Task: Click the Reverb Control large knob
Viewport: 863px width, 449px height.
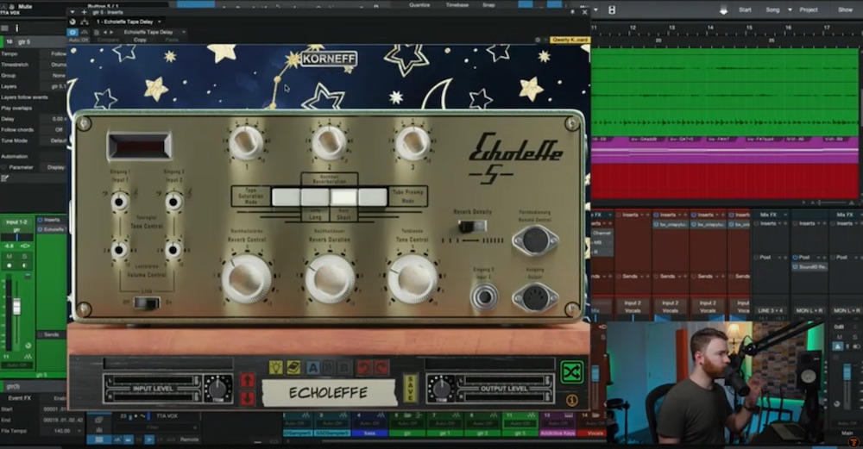Action: (x=247, y=278)
